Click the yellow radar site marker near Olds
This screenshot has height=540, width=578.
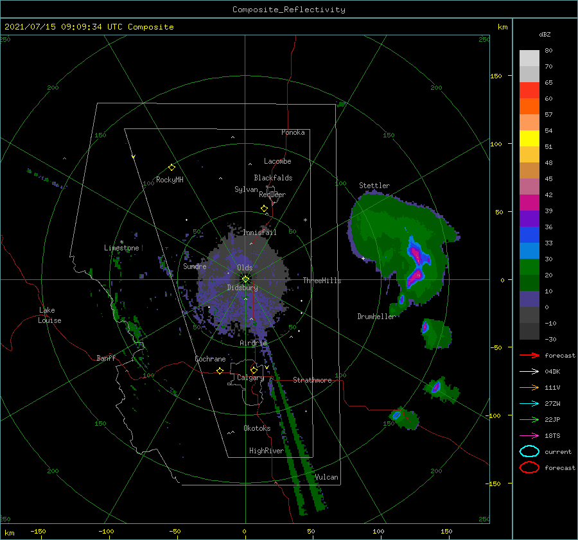click(x=245, y=279)
